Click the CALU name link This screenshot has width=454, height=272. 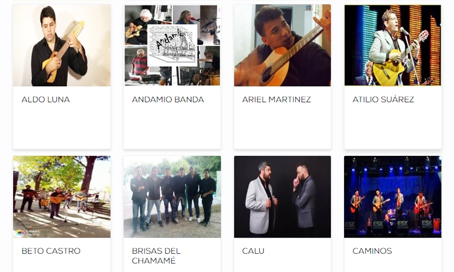pos(253,251)
